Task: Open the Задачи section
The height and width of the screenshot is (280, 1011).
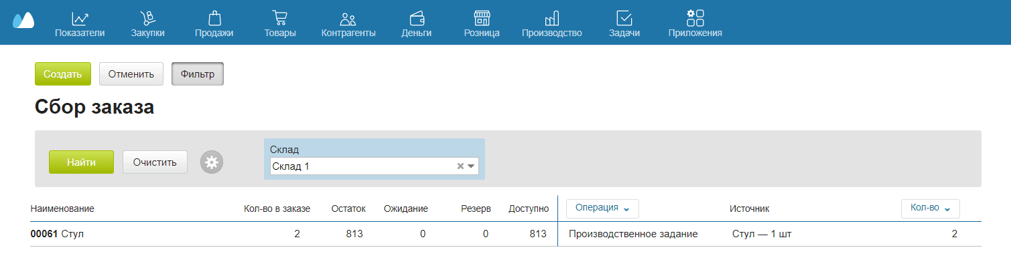Action: coord(624,24)
